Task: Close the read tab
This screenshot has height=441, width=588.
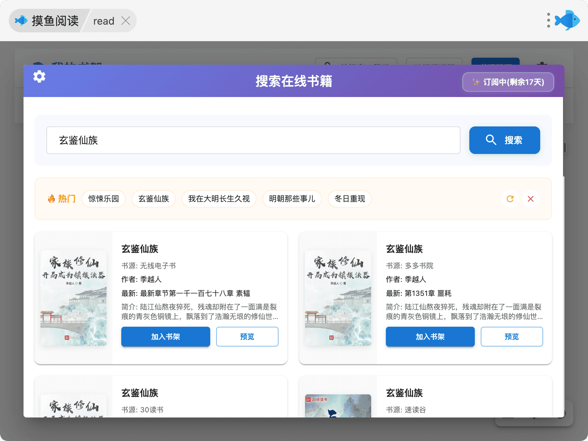Action: 126,21
